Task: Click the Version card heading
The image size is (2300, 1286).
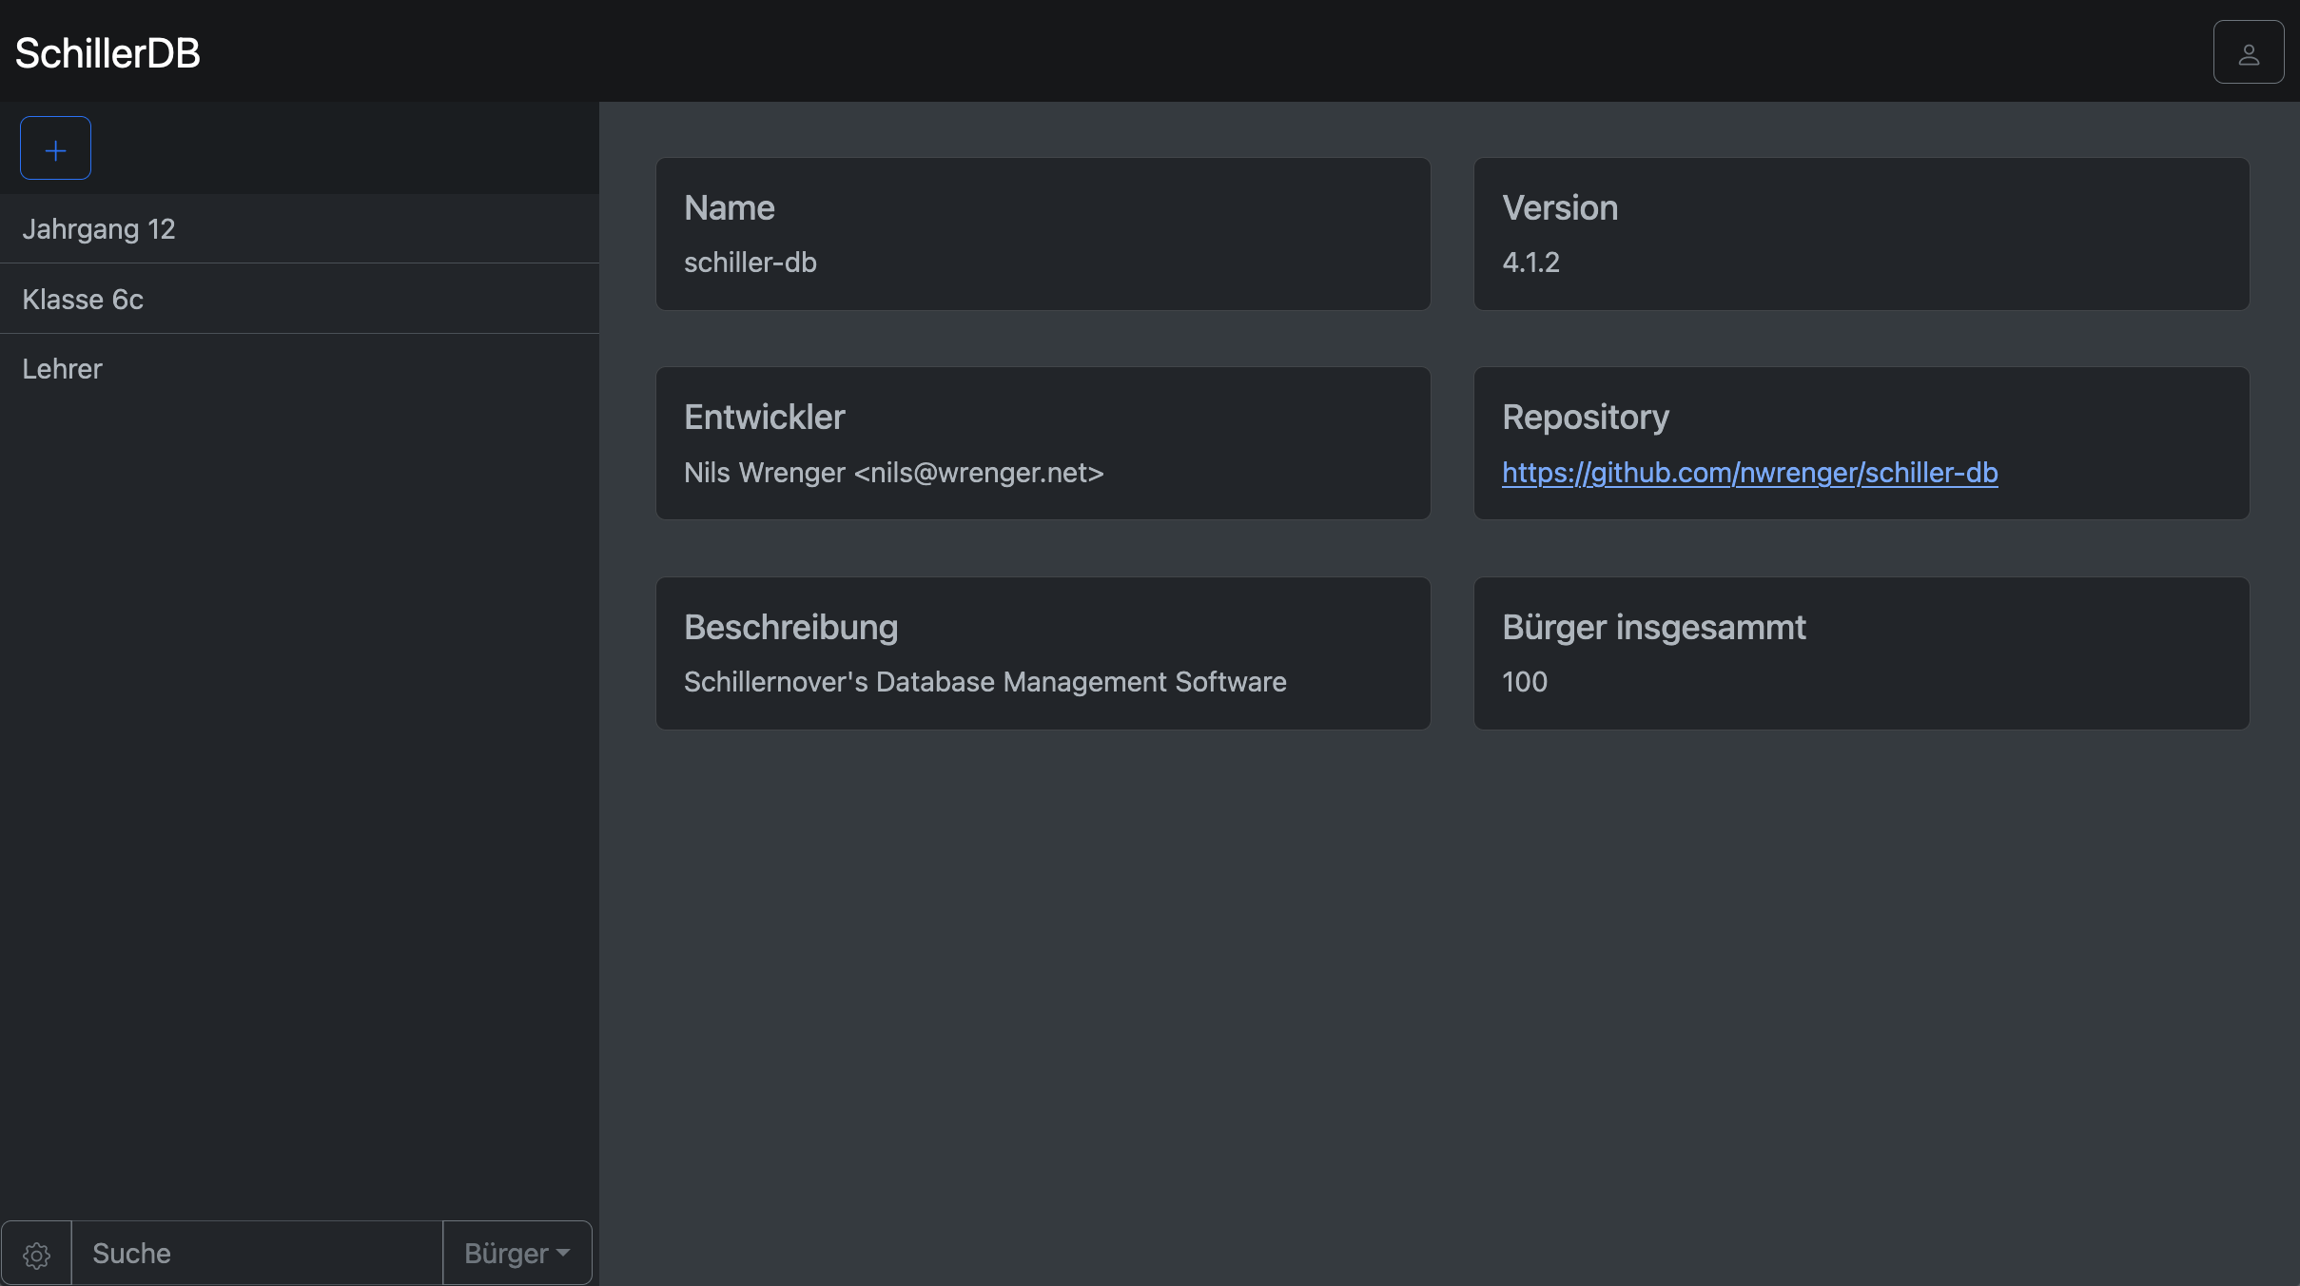Action: pyautogui.click(x=1560, y=208)
